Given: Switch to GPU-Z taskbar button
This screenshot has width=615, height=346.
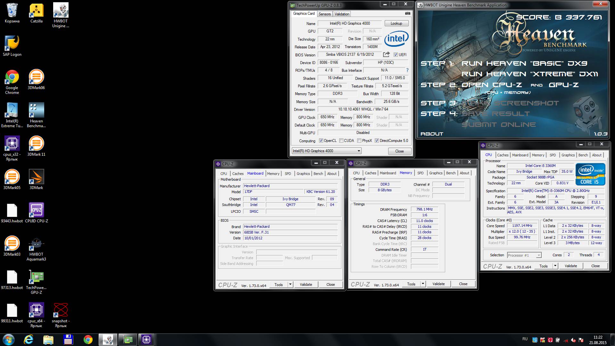Looking at the screenshot, I should (x=128, y=340).
